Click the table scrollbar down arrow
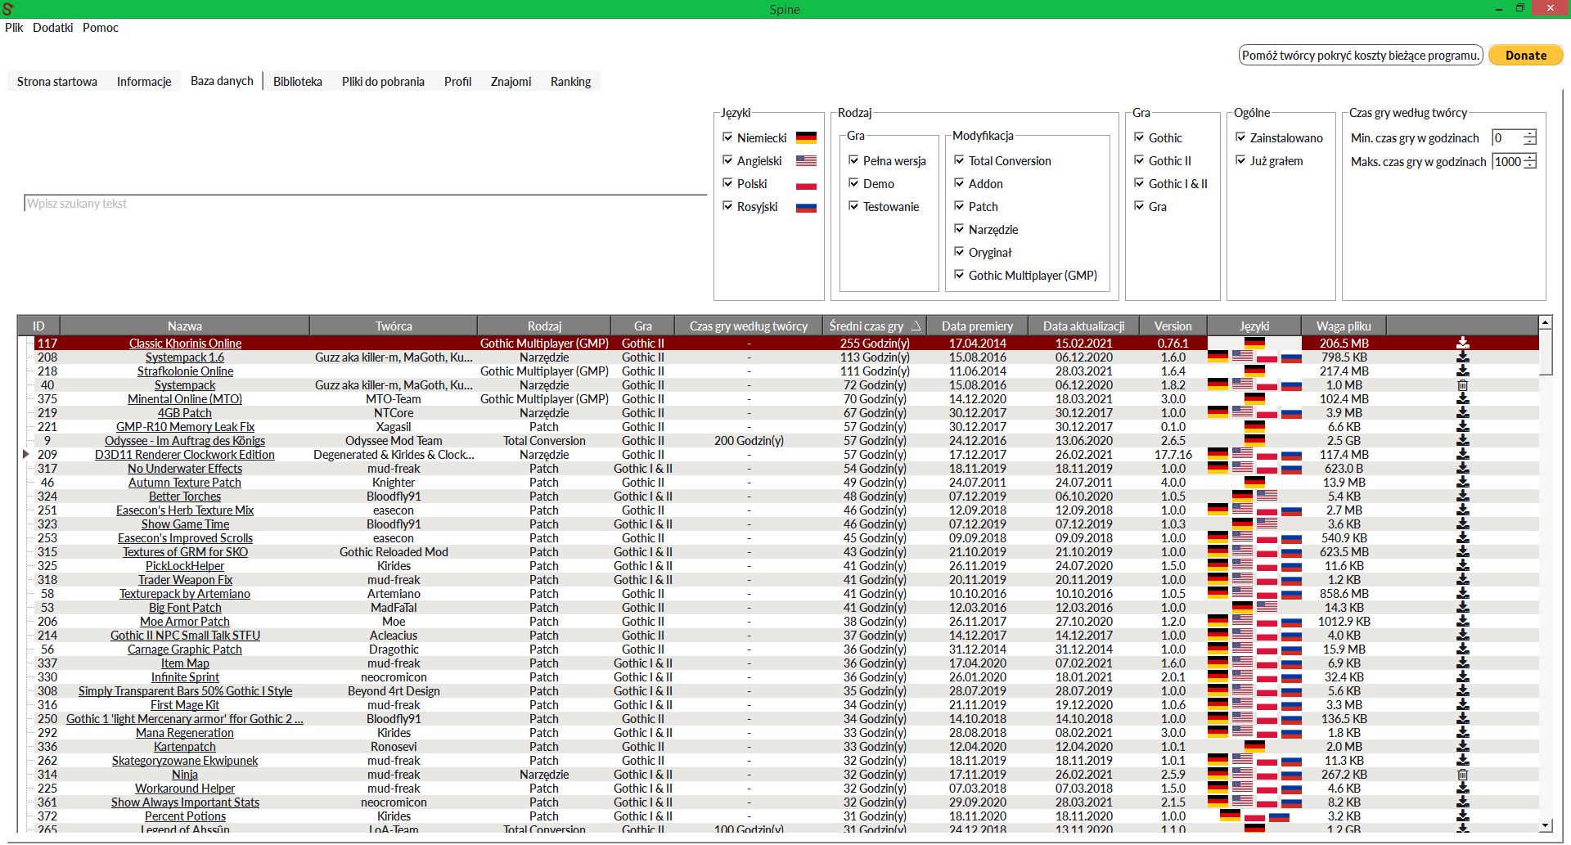The image size is (1571, 845). click(x=1545, y=826)
